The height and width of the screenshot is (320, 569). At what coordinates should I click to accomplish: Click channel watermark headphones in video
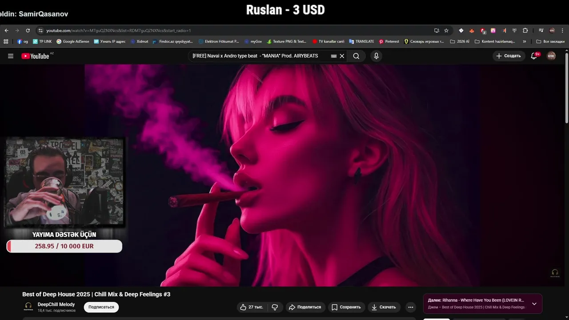[555, 273]
